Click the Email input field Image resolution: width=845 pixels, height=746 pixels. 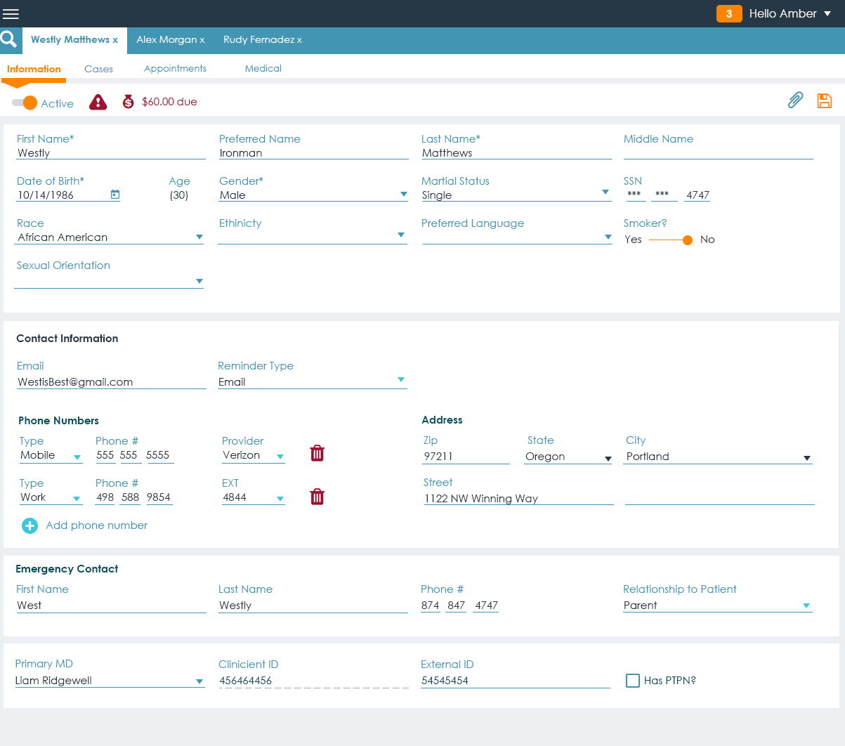tap(111, 382)
